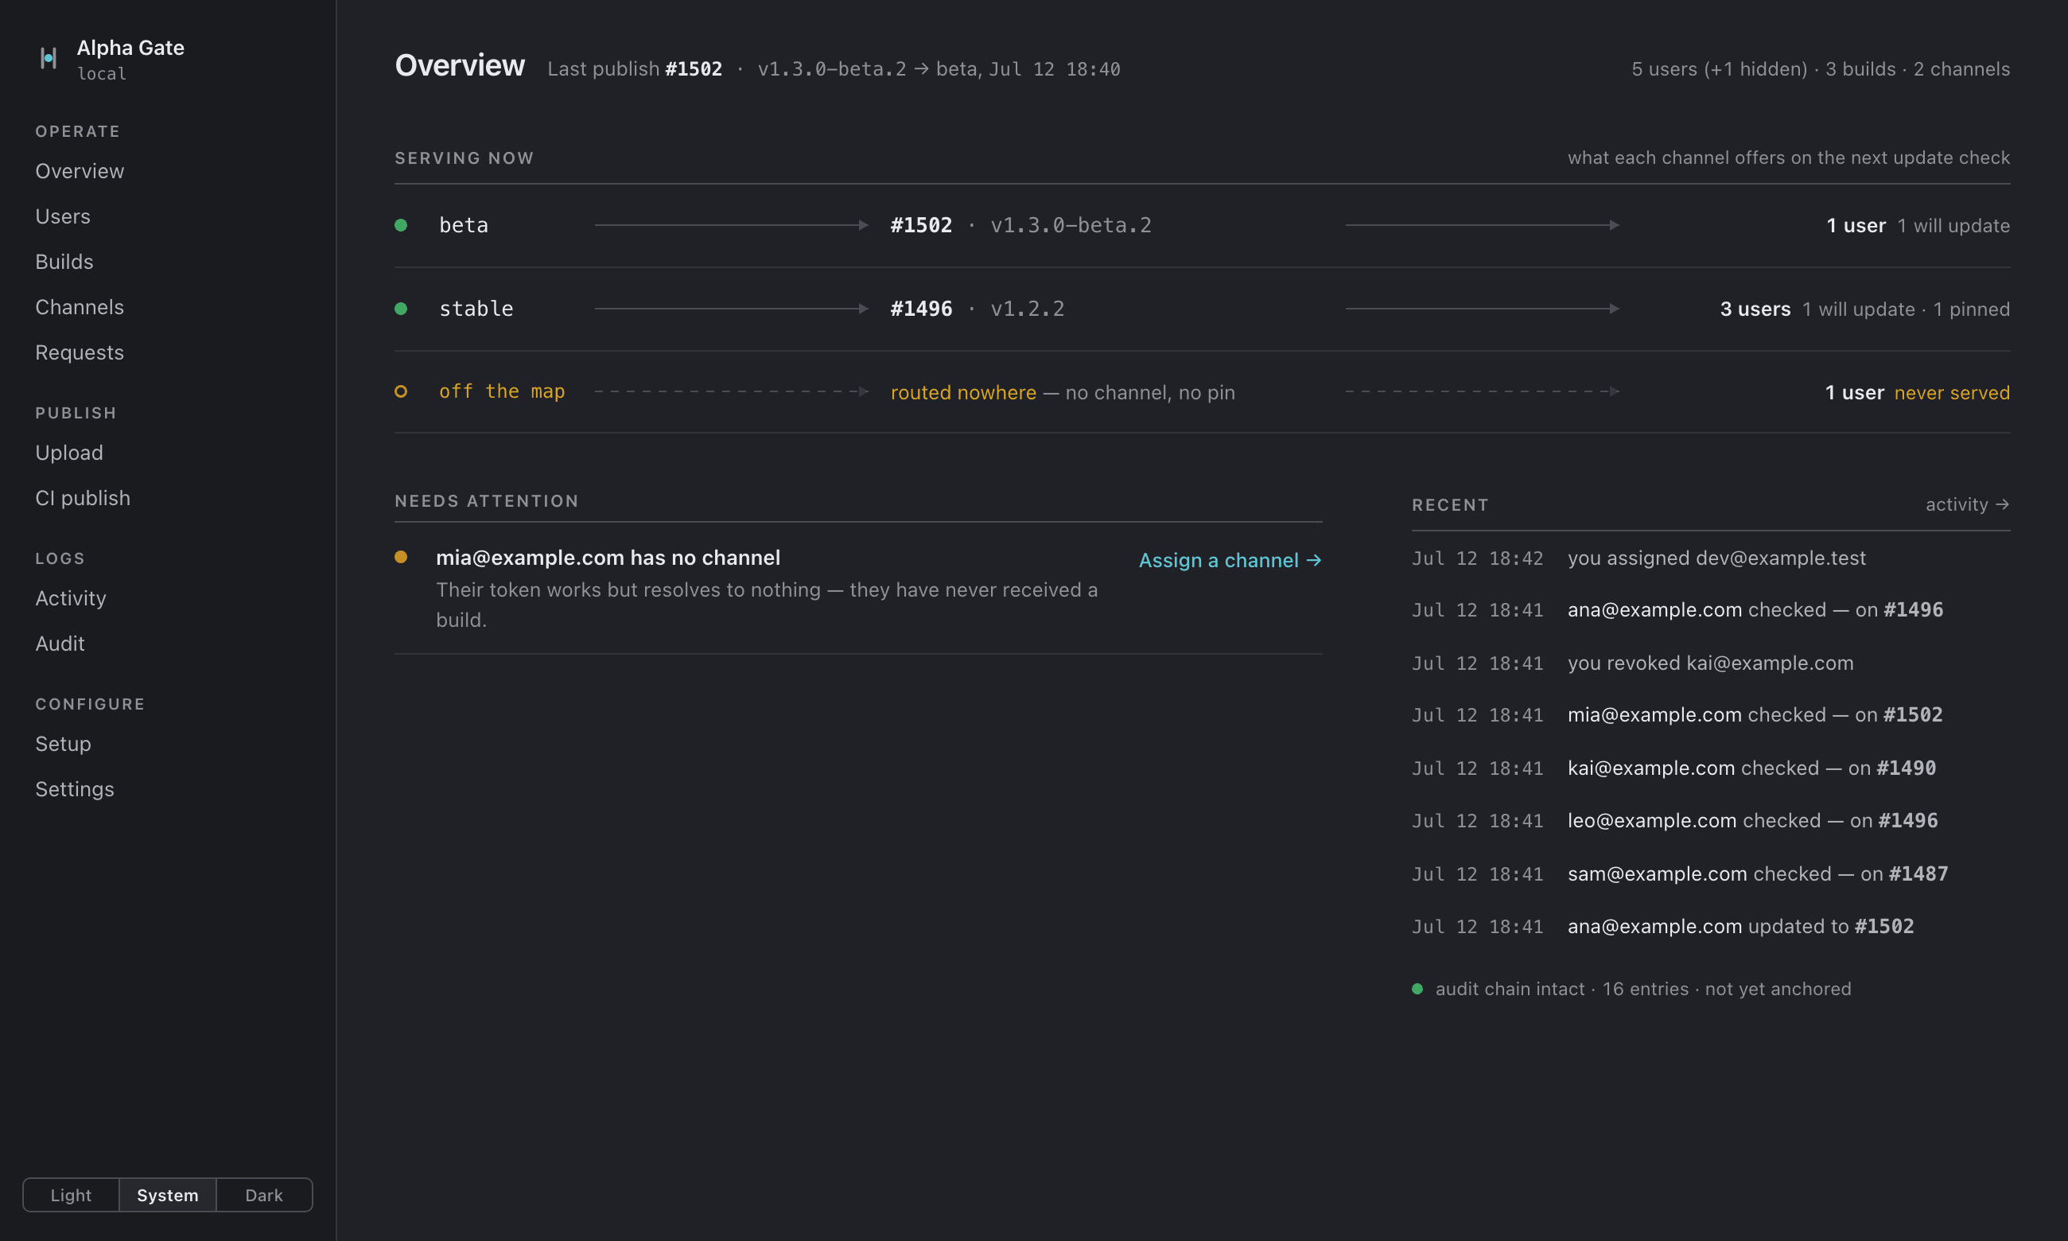Select the beta channel row name
Screen dimensions: 2068x1241
pos(464,225)
